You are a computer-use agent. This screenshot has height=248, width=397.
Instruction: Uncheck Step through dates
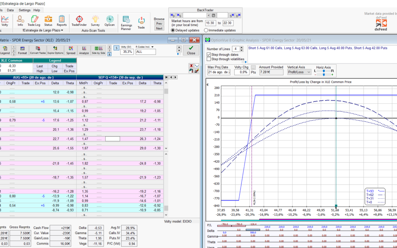(209, 55)
